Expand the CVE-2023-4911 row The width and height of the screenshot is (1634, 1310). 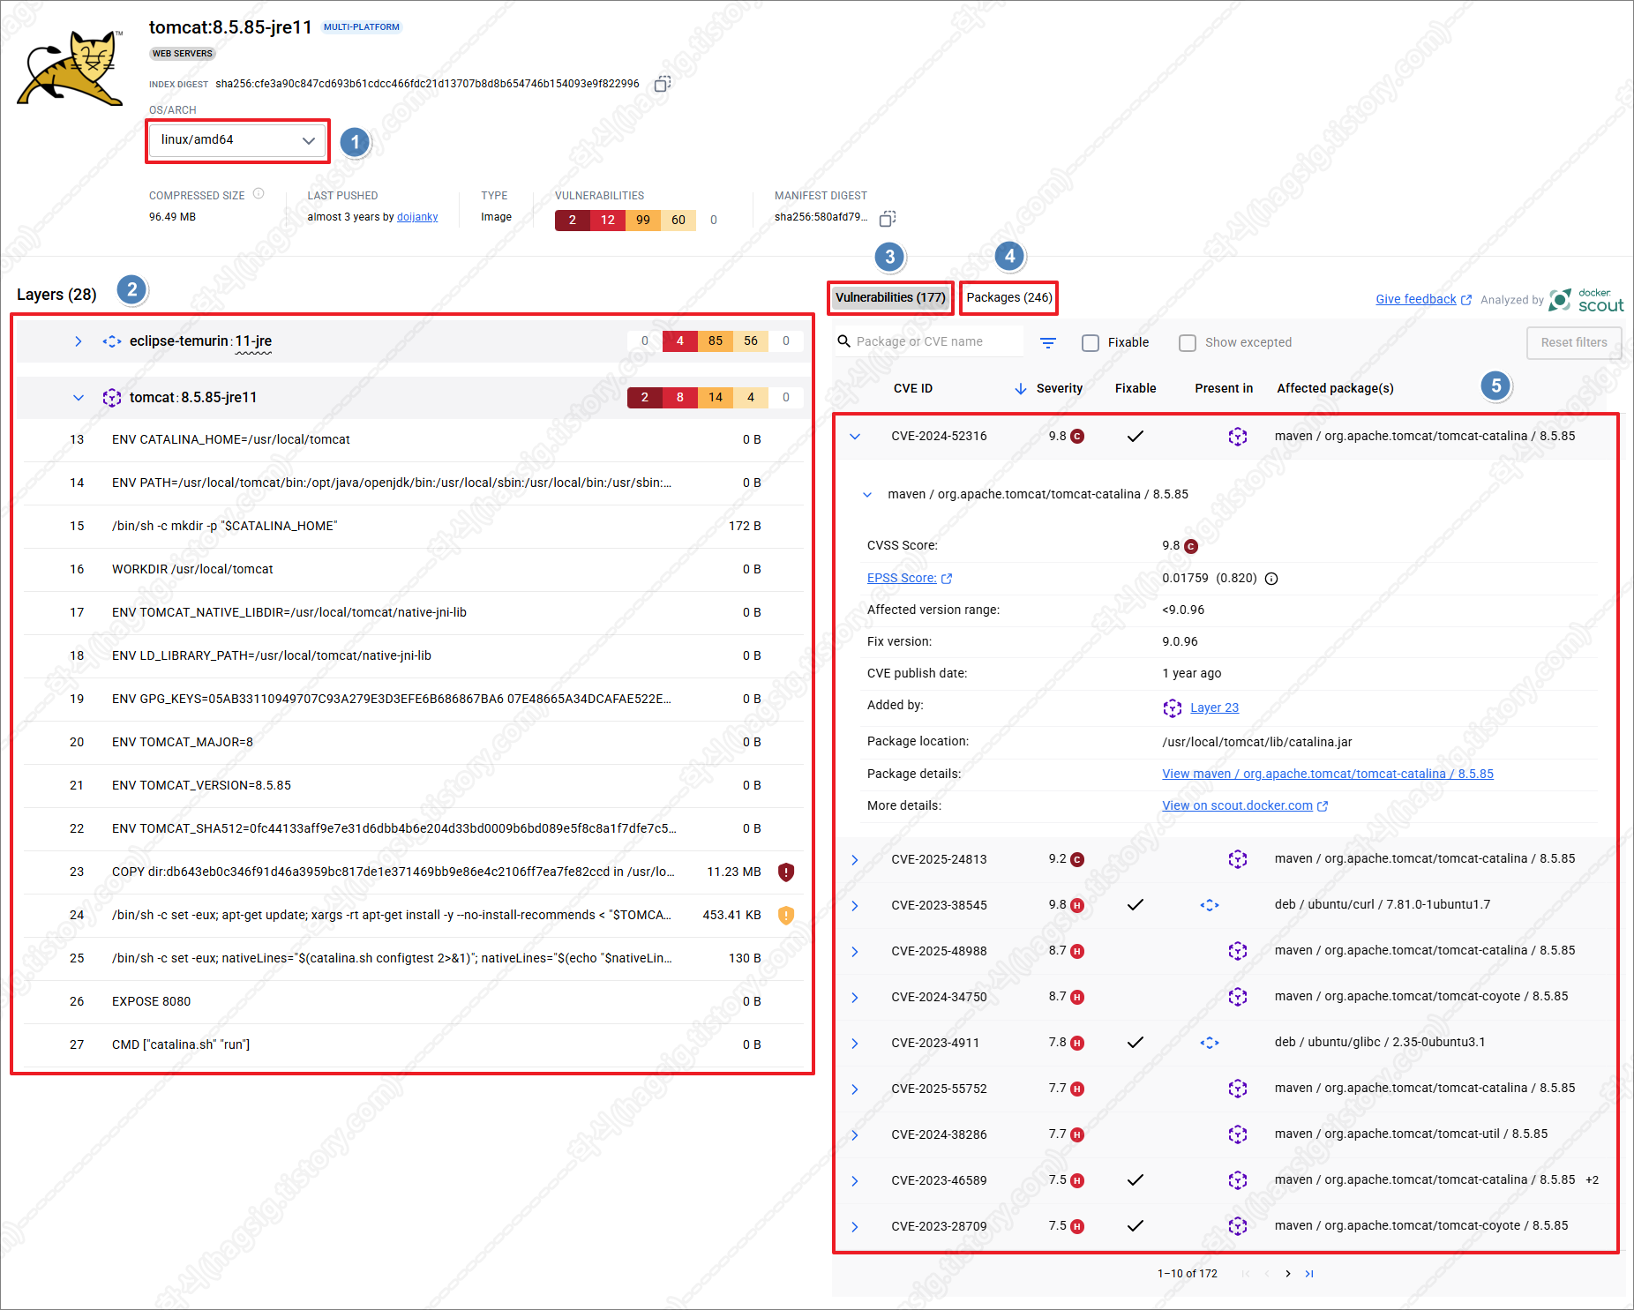pos(855,1043)
